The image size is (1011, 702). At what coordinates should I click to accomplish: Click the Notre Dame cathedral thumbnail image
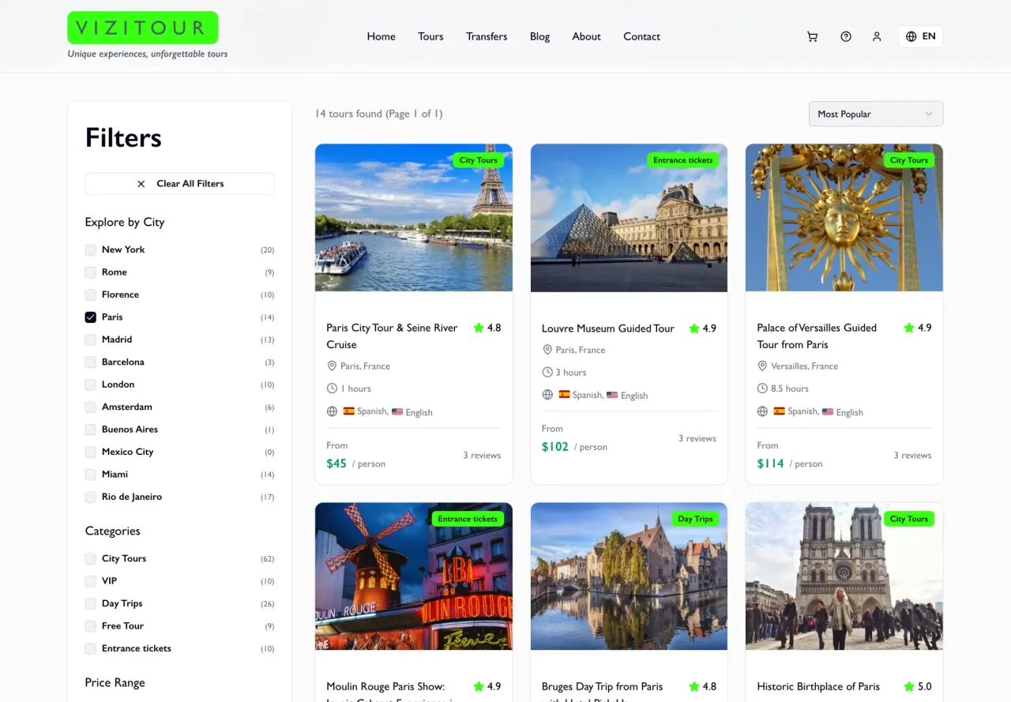tap(844, 576)
